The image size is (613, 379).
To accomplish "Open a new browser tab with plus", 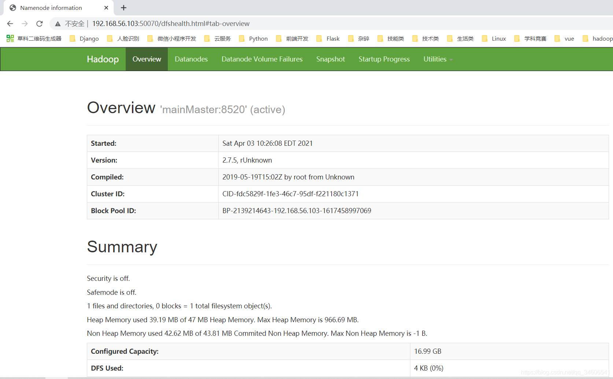I will (x=124, y=8).
